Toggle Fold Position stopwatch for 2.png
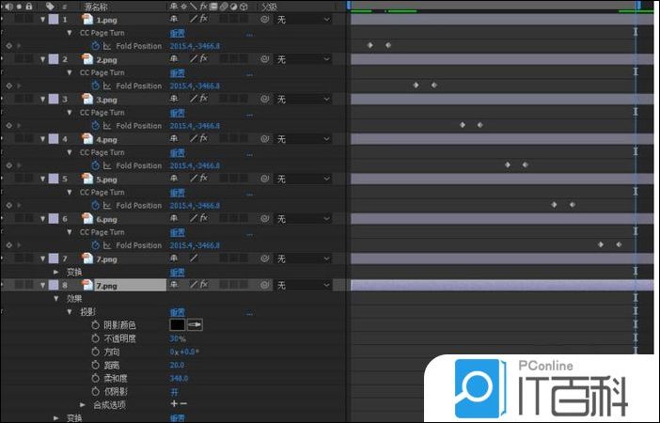The height and width of the screenshot is (423, 660). 95,86
